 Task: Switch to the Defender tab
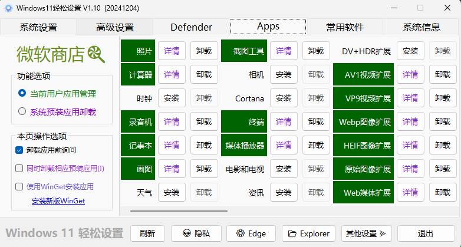coord(191,27)
